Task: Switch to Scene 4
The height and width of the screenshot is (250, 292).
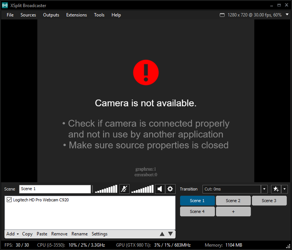Action: point(197,211)
